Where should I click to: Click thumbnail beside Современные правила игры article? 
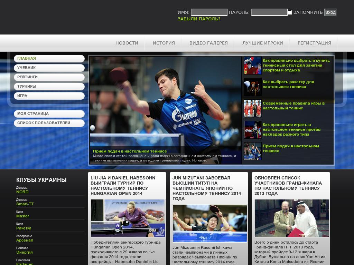[x=253, y=108]
